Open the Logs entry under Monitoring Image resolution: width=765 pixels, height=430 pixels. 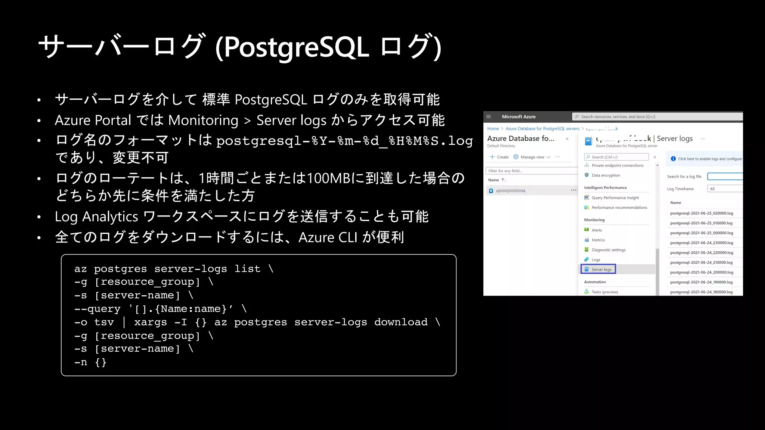596,260
